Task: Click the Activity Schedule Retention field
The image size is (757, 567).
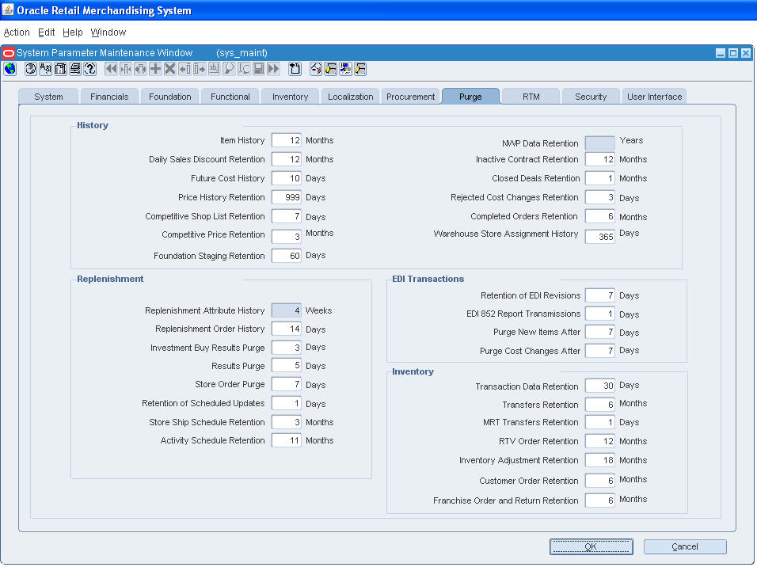Action: 287,440
